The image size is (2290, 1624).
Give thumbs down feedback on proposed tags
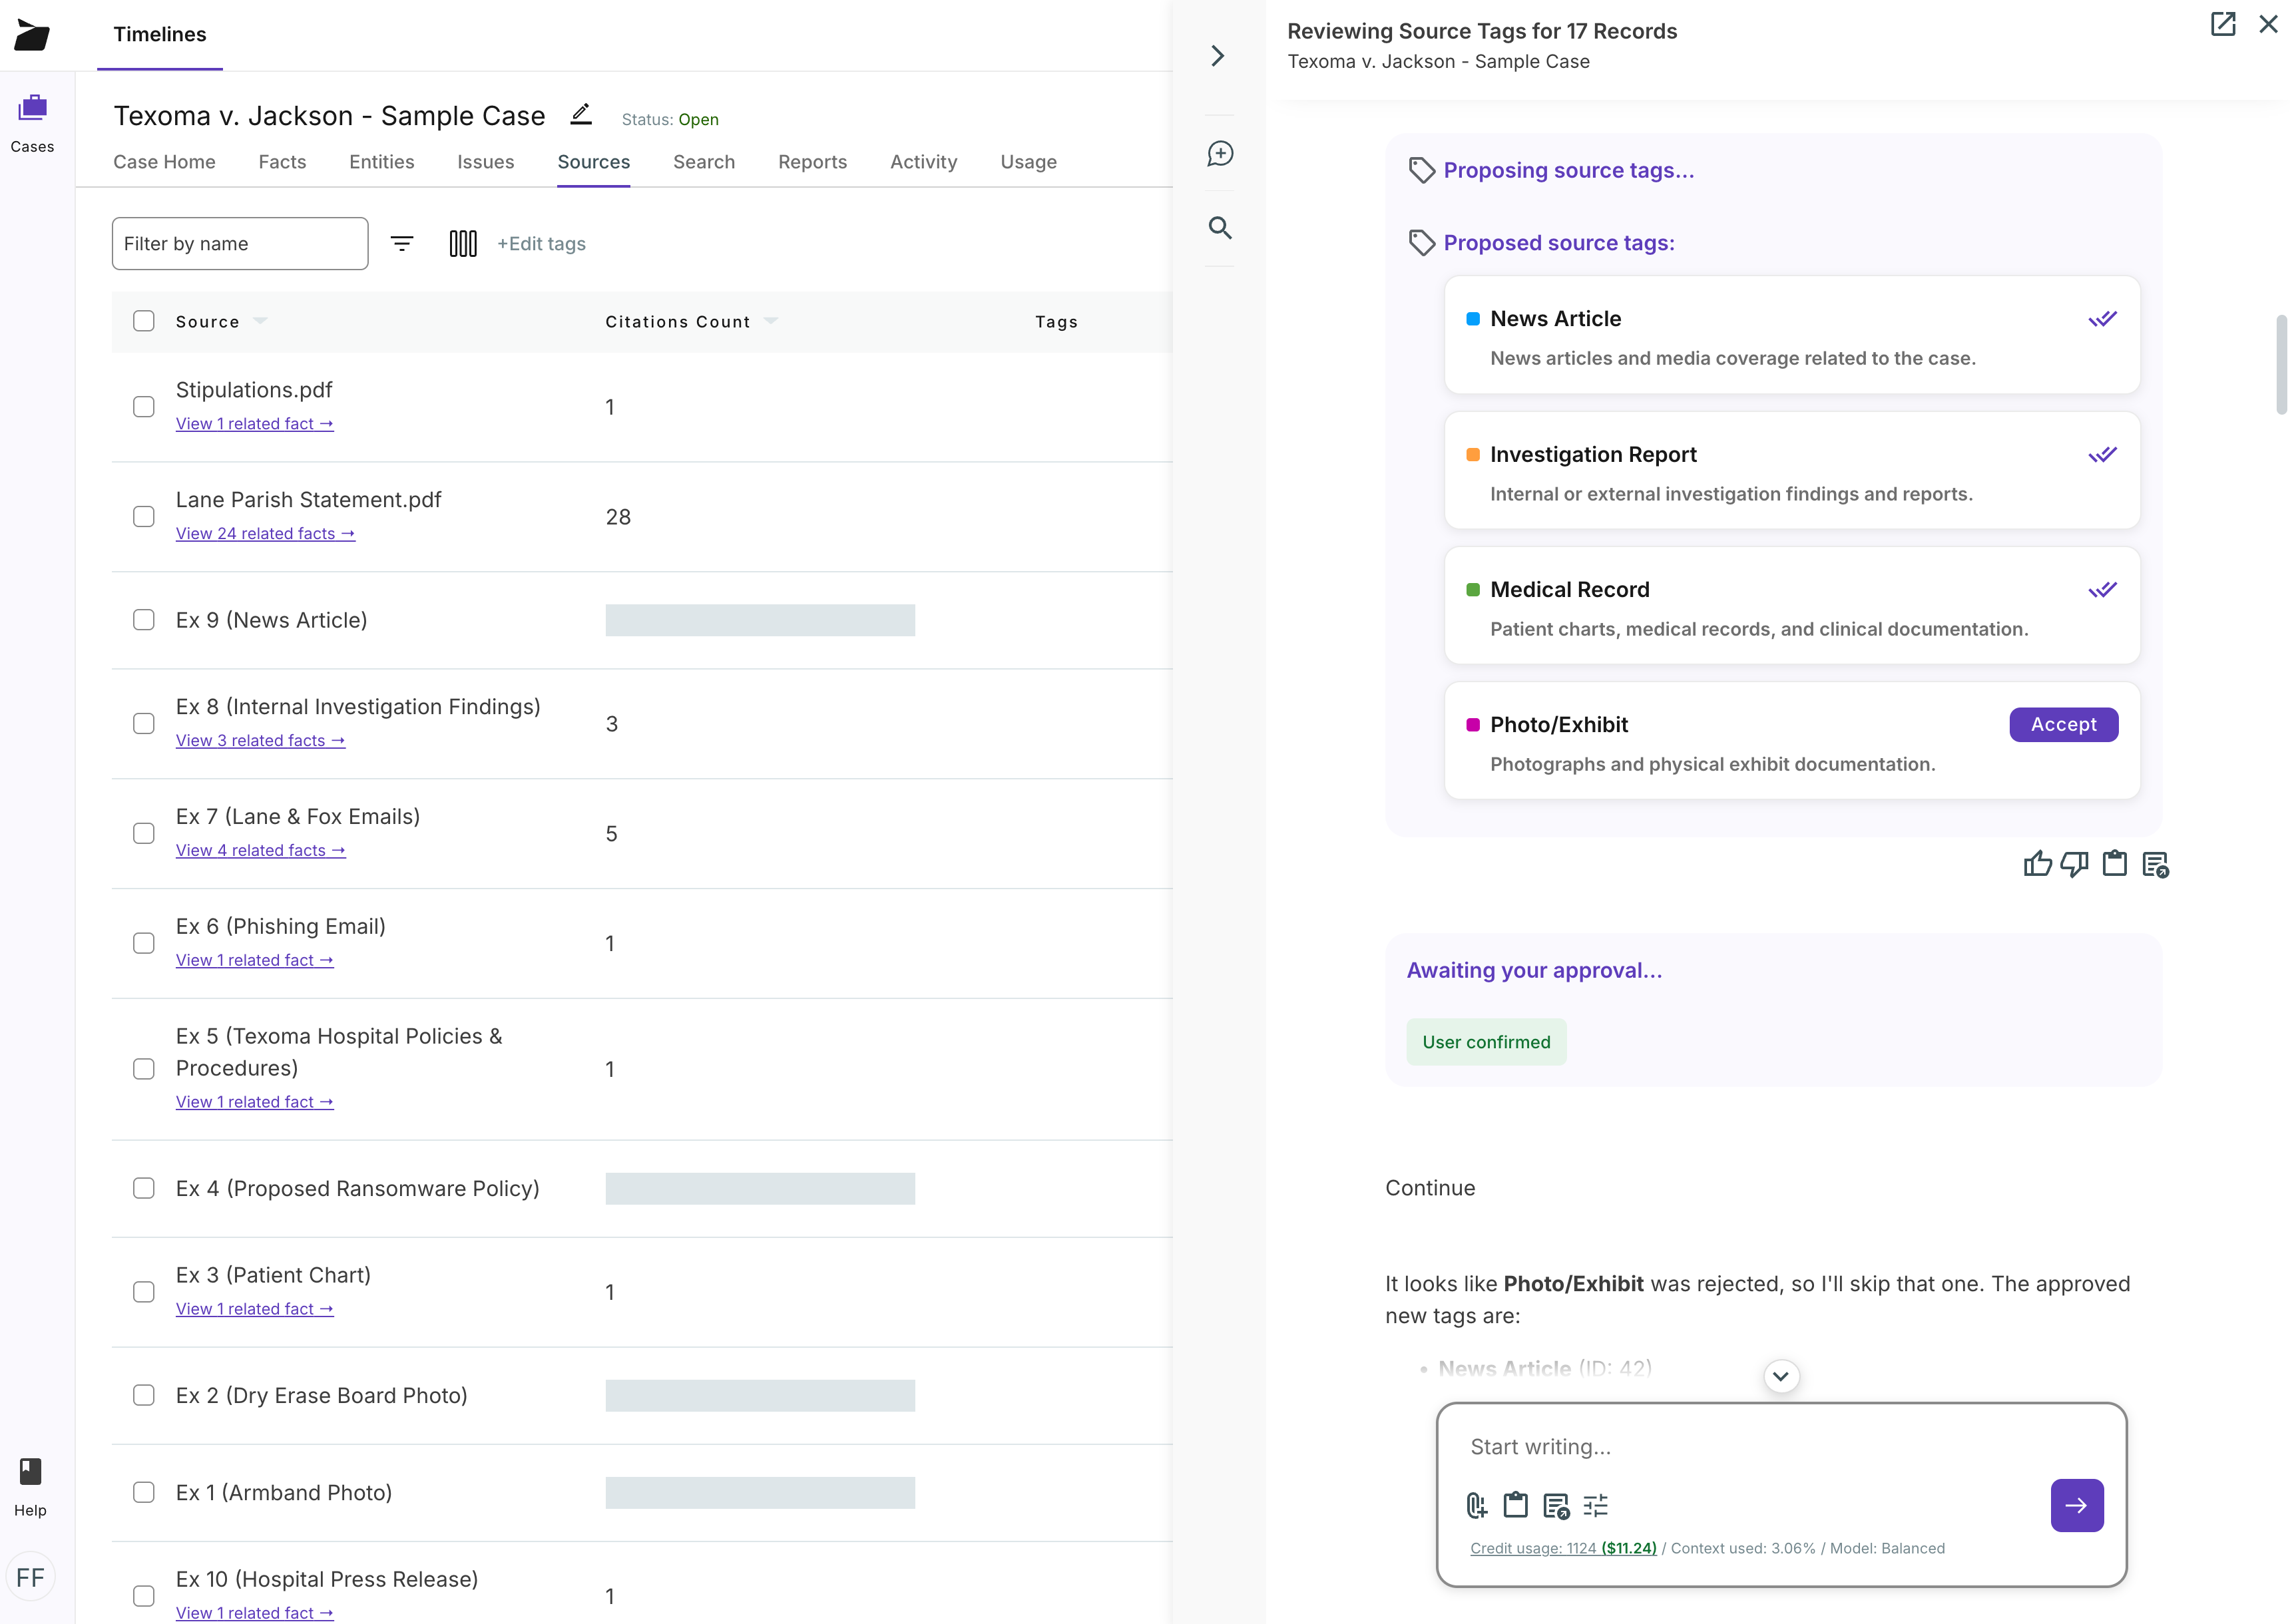point(2074,863)
